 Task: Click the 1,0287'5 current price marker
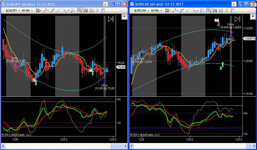[250, 39]
